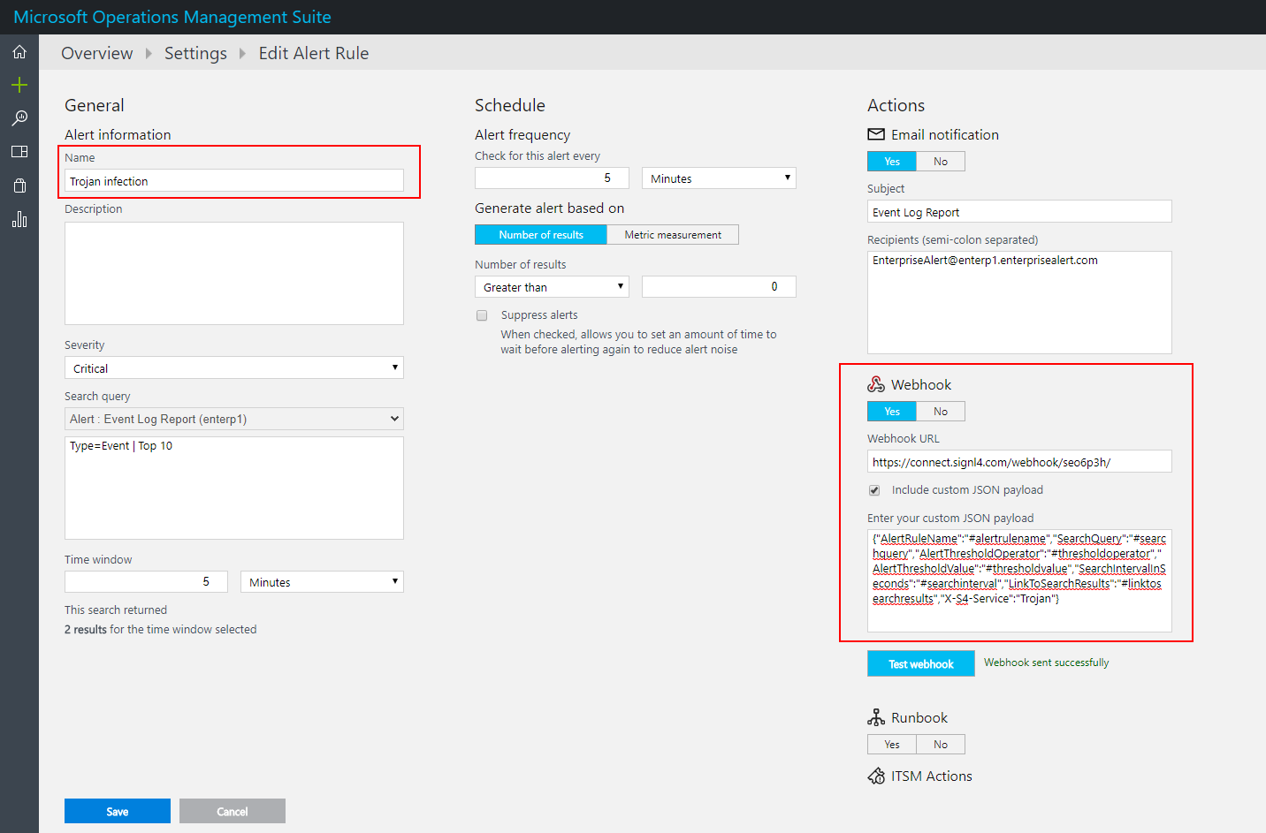Click the alert frequency value field
Image resolution: width=1266 pixels, height=833 pixels.
click(552, 178)
